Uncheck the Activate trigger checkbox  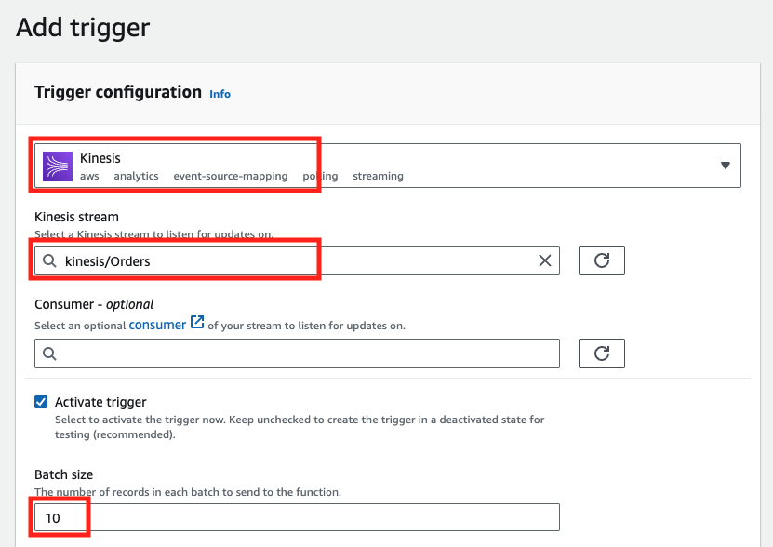(x=41, y=402)
